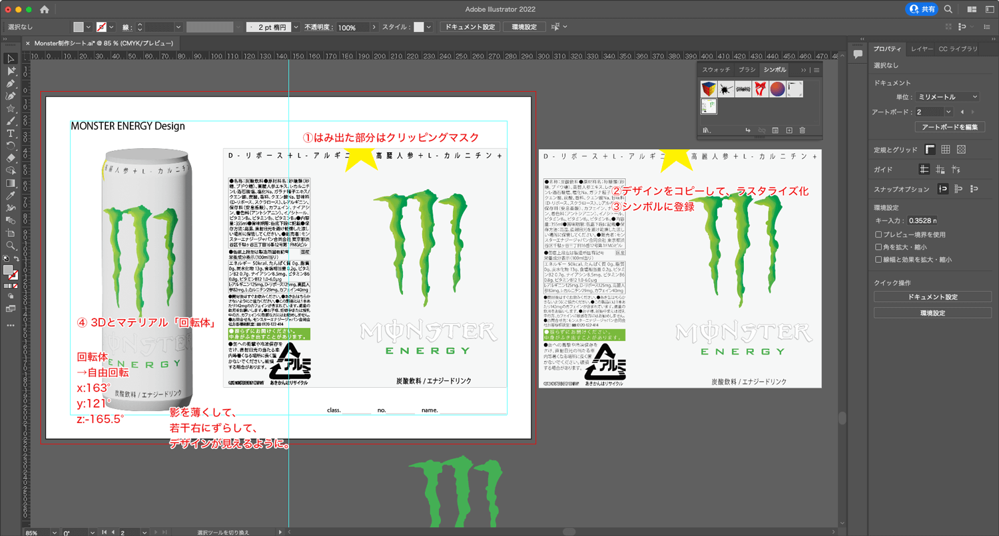Click Symbol Options icon

[775, 130]
